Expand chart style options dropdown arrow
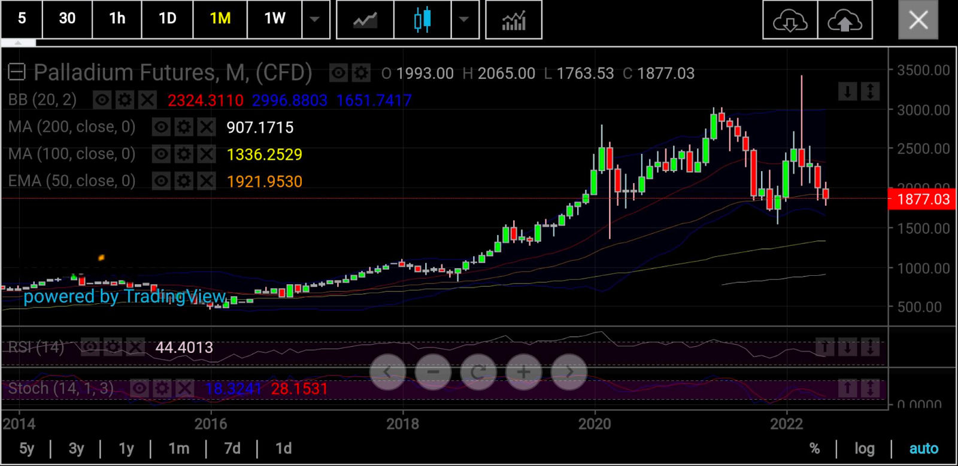Screen dimensions: 958x466 pos(464,20)
